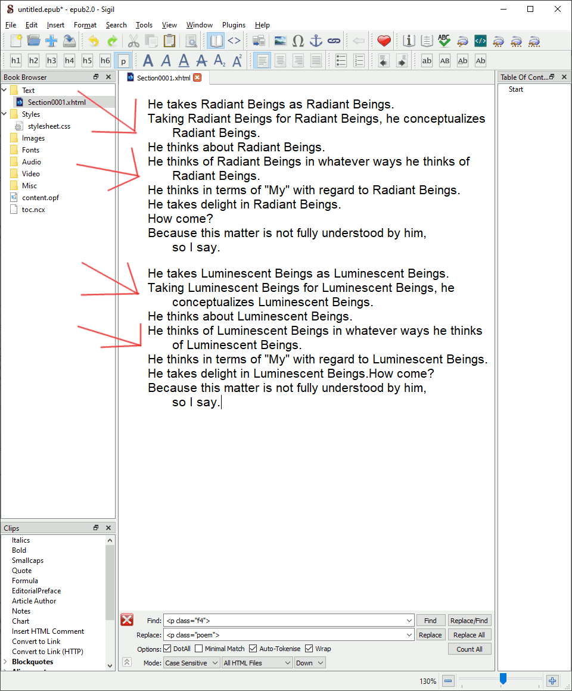This screenshot has height=691, width=572.
Task: Click the Insert Image icon
Action: tap(280, 41)
